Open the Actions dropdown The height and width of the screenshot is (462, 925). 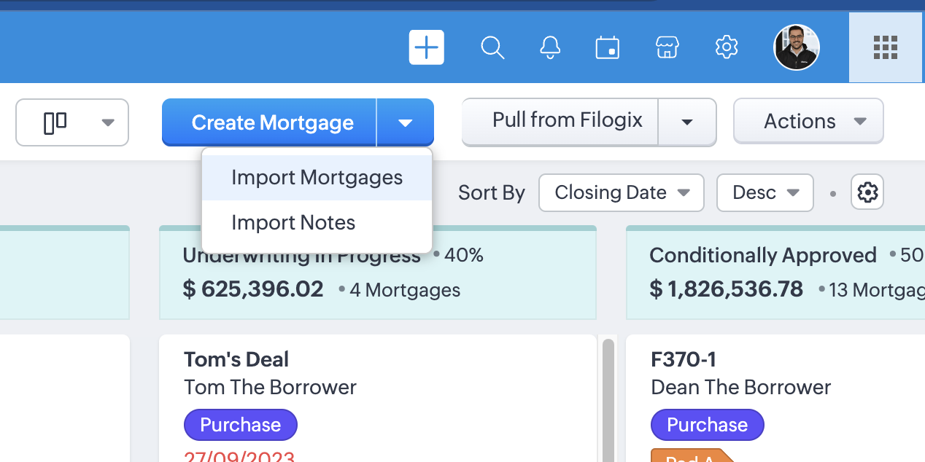tap(808, 121)
